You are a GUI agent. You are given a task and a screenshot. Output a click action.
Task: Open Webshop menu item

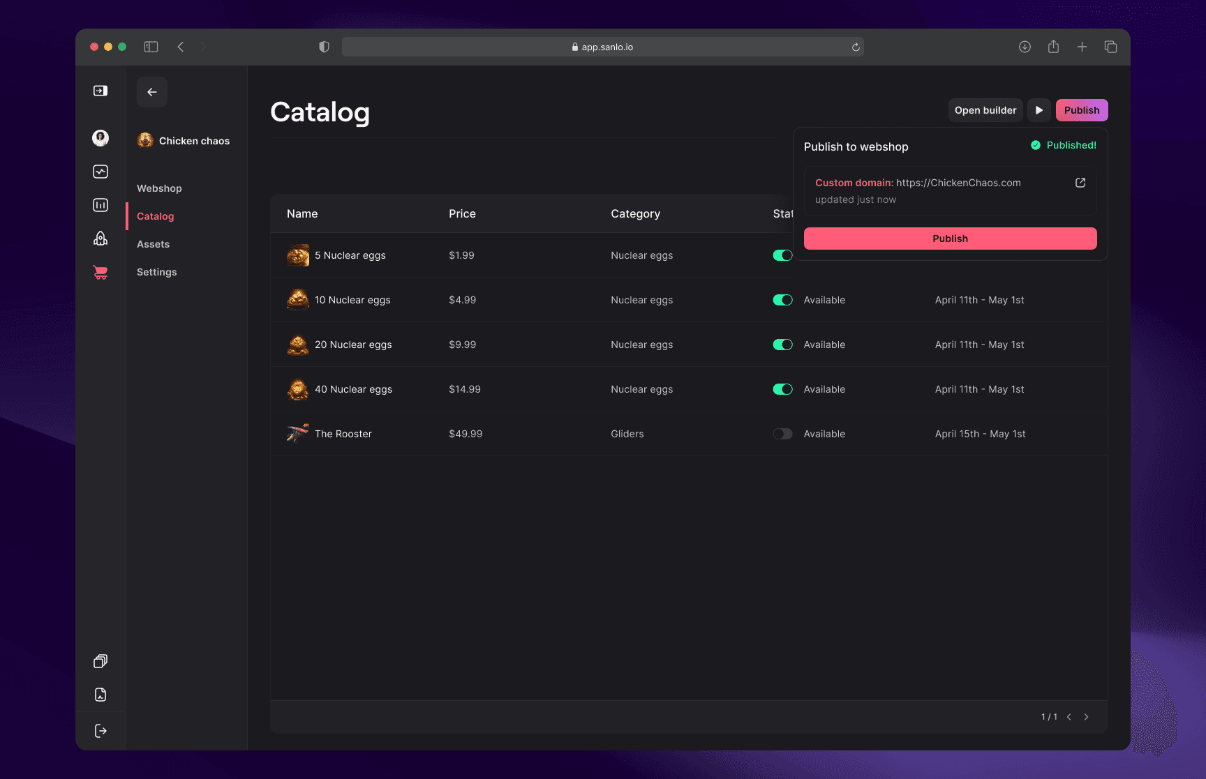159,188
